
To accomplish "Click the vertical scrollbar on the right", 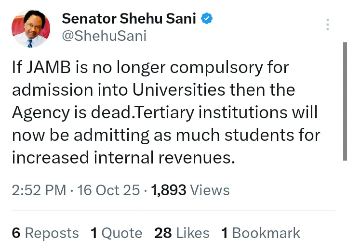I will 344,101.
